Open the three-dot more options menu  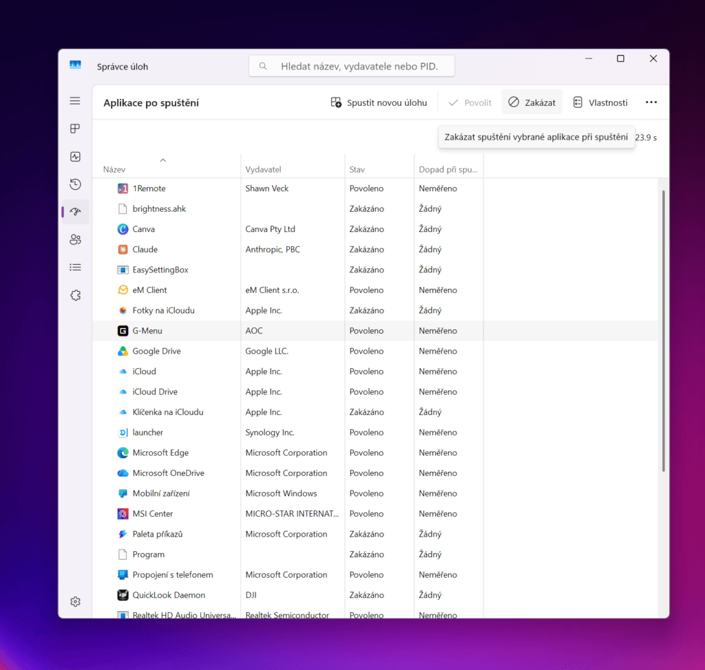(651, 102)
